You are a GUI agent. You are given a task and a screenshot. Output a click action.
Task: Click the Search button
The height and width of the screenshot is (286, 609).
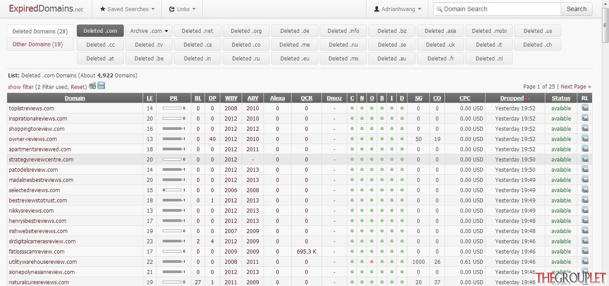576,9
